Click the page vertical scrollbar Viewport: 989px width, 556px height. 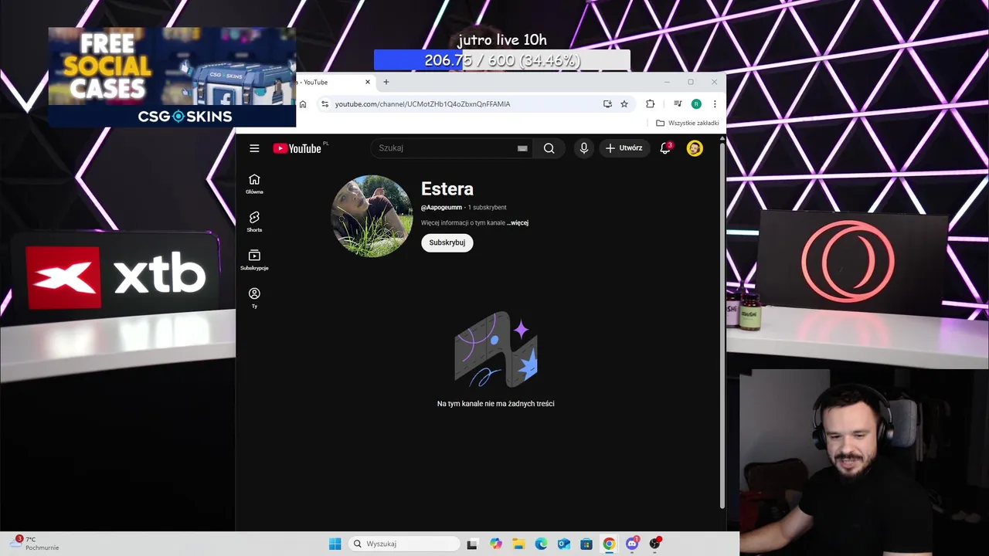click(x=722, y=324)
